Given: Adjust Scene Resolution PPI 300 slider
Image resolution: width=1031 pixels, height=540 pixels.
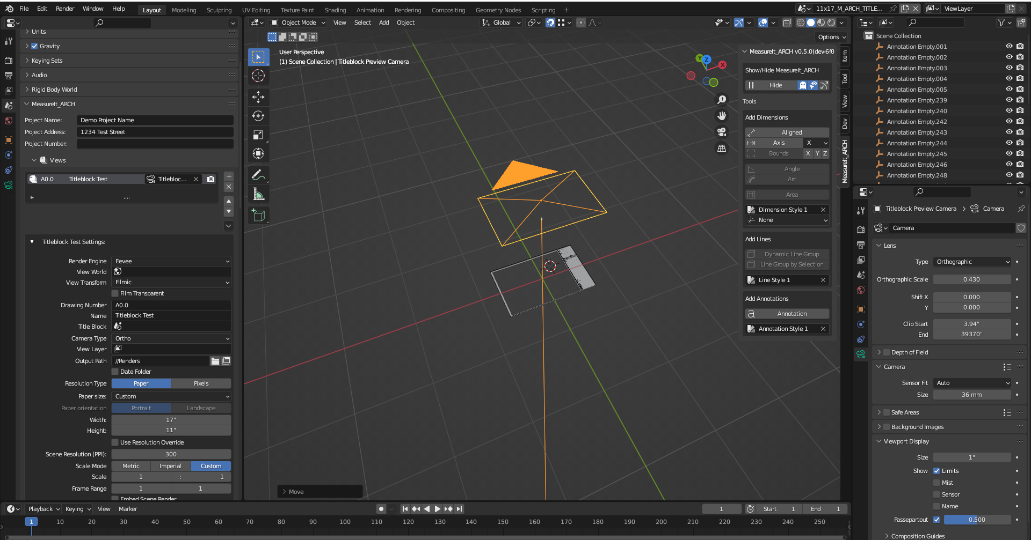Looking at the screenshot, I should 171,454.
